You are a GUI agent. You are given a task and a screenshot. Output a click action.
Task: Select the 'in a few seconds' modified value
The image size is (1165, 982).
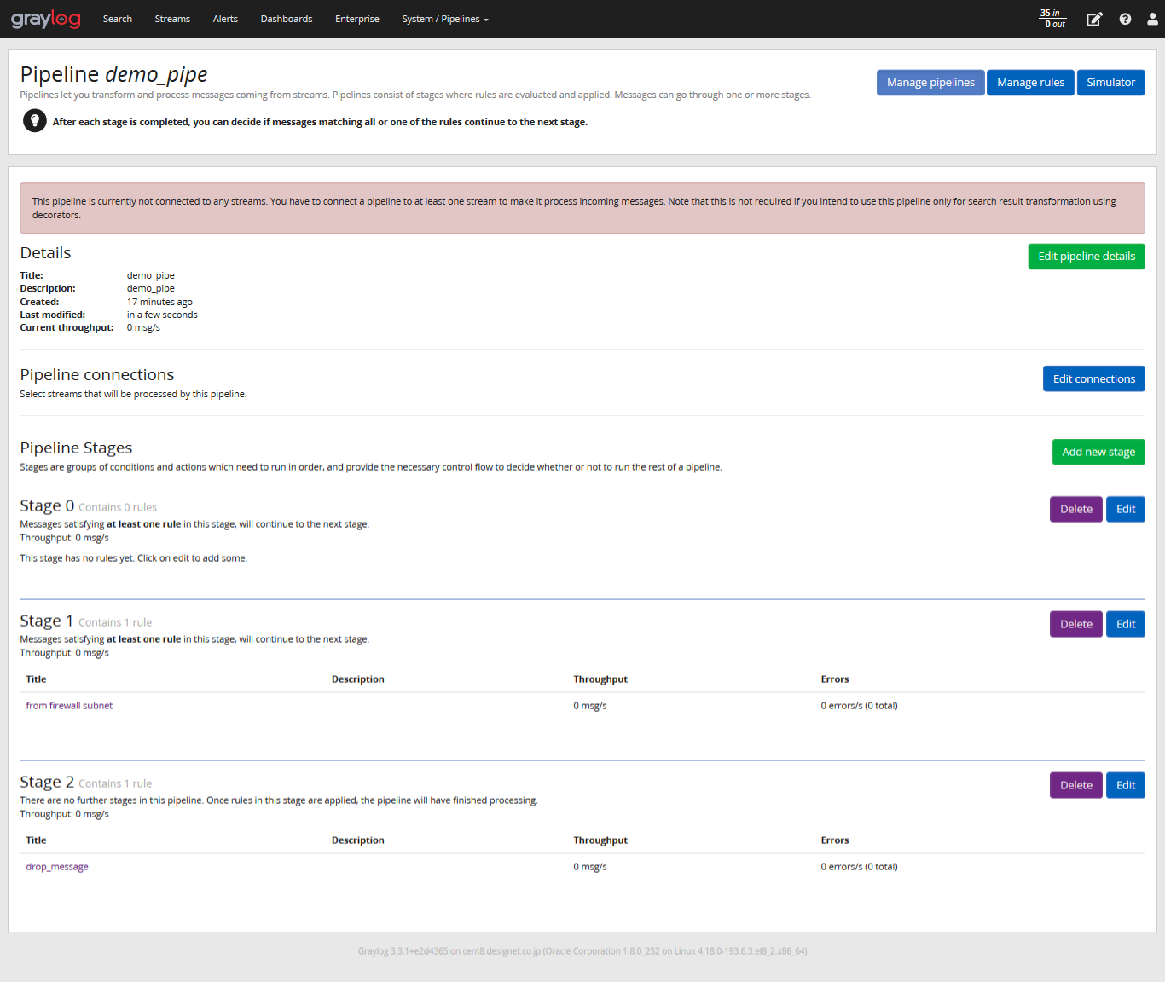(162, 315)
